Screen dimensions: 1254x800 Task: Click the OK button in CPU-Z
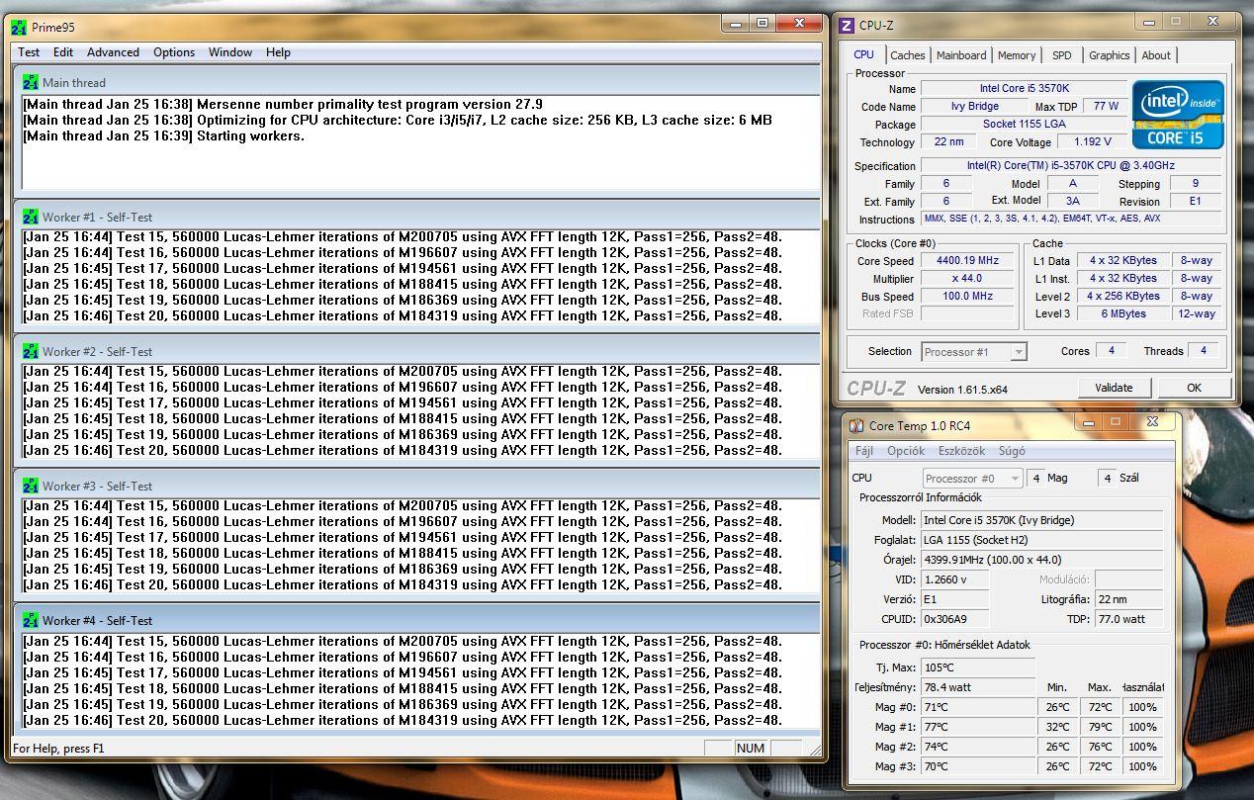point(1194,388)
